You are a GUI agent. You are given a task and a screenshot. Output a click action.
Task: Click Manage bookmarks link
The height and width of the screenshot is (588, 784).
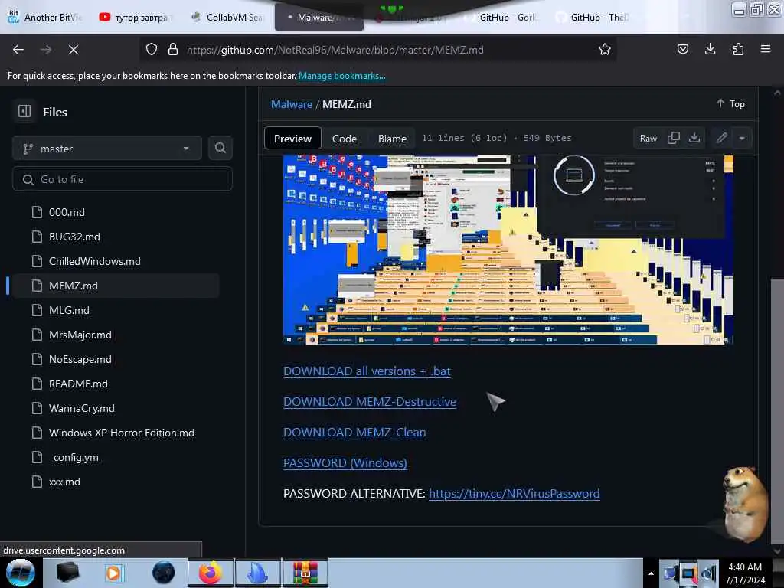tap(342, 76)
